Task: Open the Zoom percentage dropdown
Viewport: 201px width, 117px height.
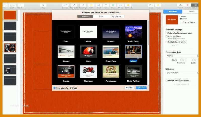Action: pyautogui.click(x=12, y=5)
